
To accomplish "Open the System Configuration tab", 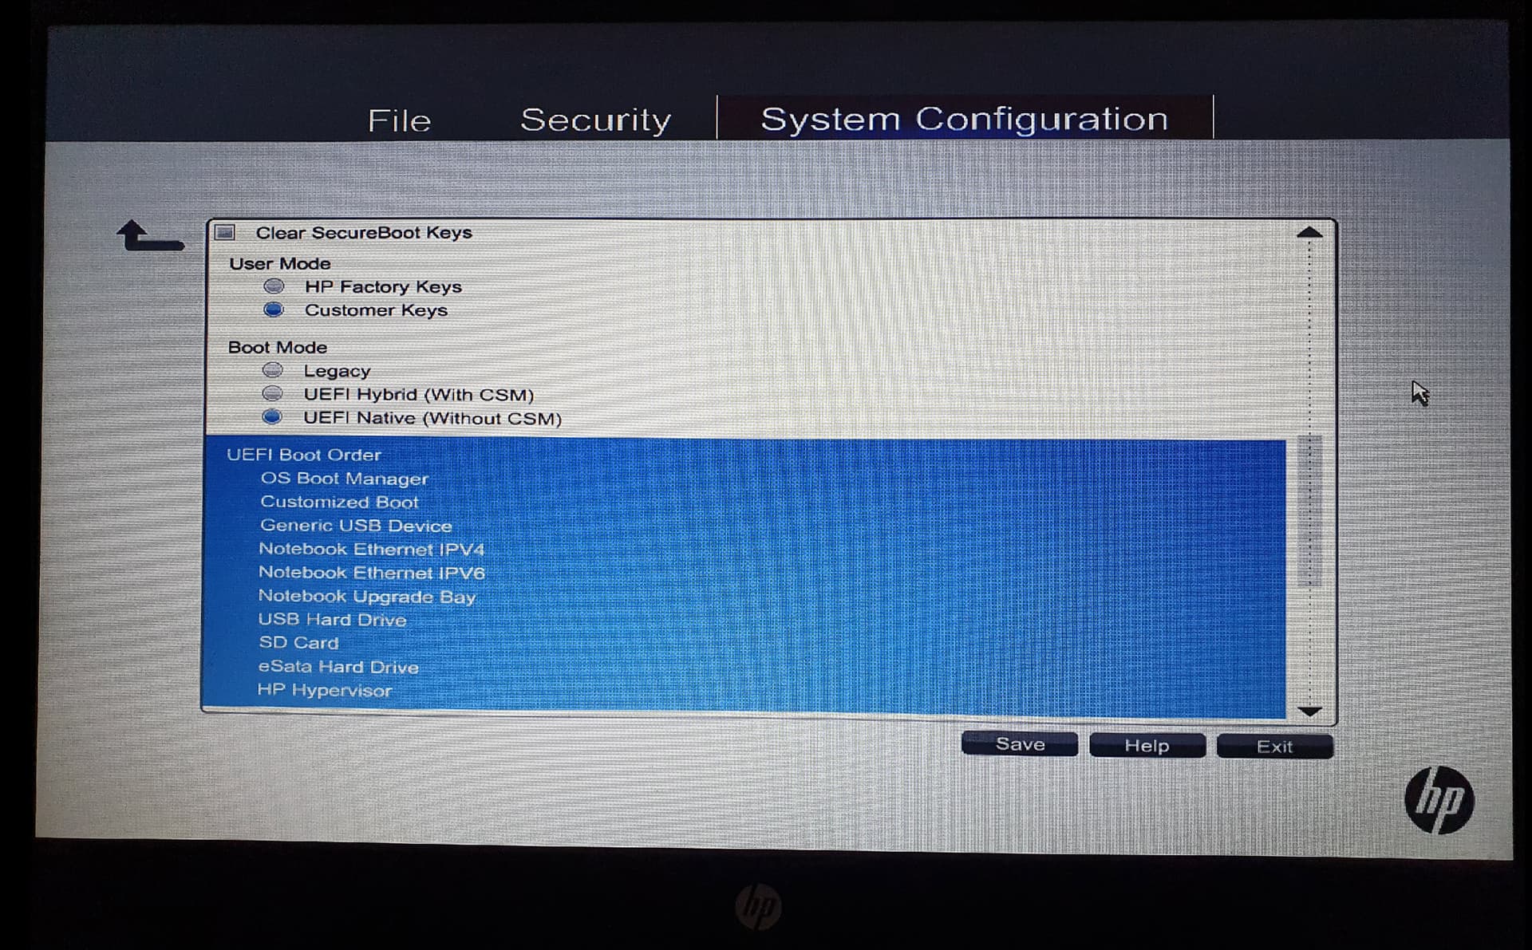I will [x=964, y=119].
